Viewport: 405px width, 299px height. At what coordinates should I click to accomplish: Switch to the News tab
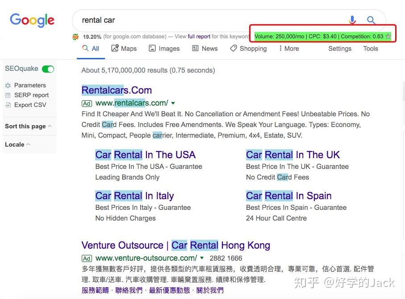(205, 49)
